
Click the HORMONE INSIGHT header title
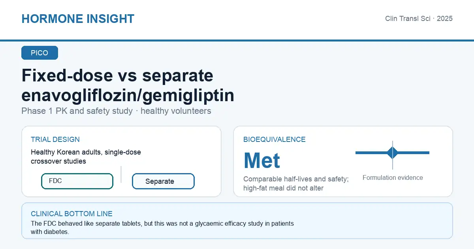78,19
